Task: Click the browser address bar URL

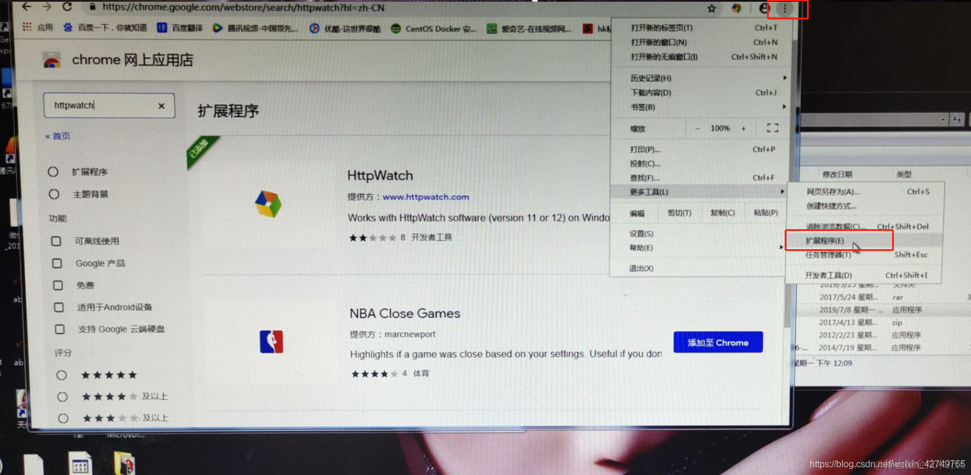Action: (243, 7)
